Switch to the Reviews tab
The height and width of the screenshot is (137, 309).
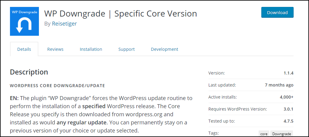(x=55, y=49)
